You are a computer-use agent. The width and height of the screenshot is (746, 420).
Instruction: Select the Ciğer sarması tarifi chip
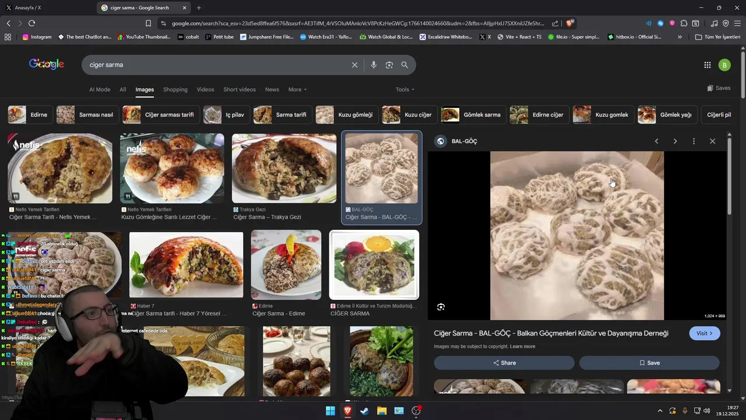click(x=161, y=115)
